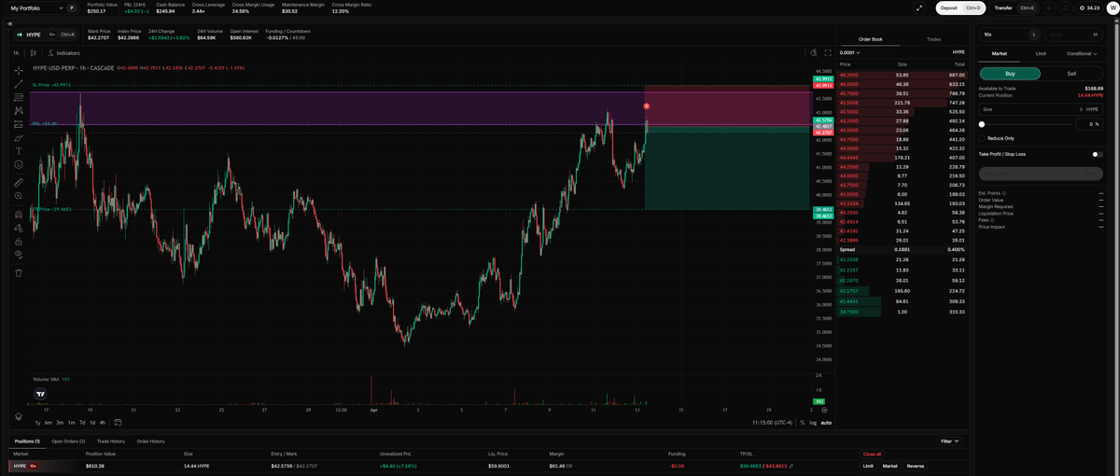Toggle auto scale on chart

[x=826, y=423]
